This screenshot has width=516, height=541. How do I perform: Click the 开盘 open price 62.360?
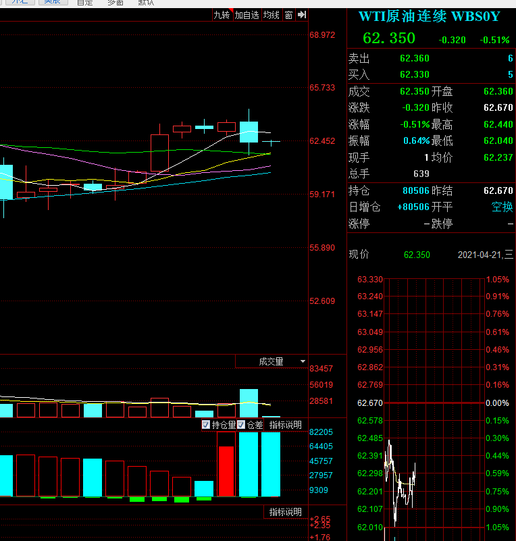pos(498,91)
